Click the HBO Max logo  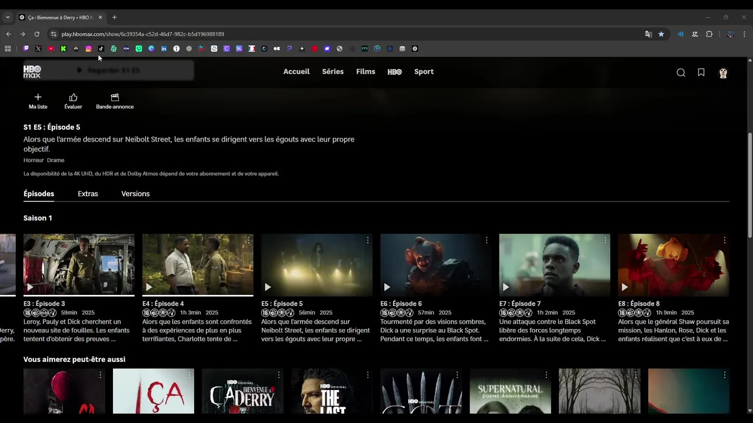tap(32, 72)
